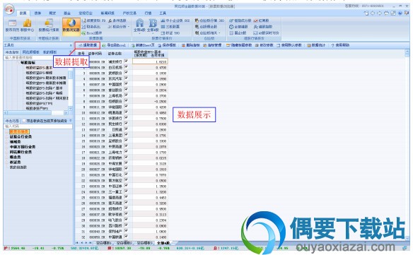
Task: Open 港股指数 in ribbon
Action: [x=263, y=27]
